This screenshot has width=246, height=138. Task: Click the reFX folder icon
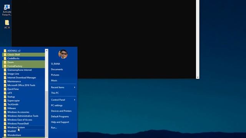coord(5,93)
